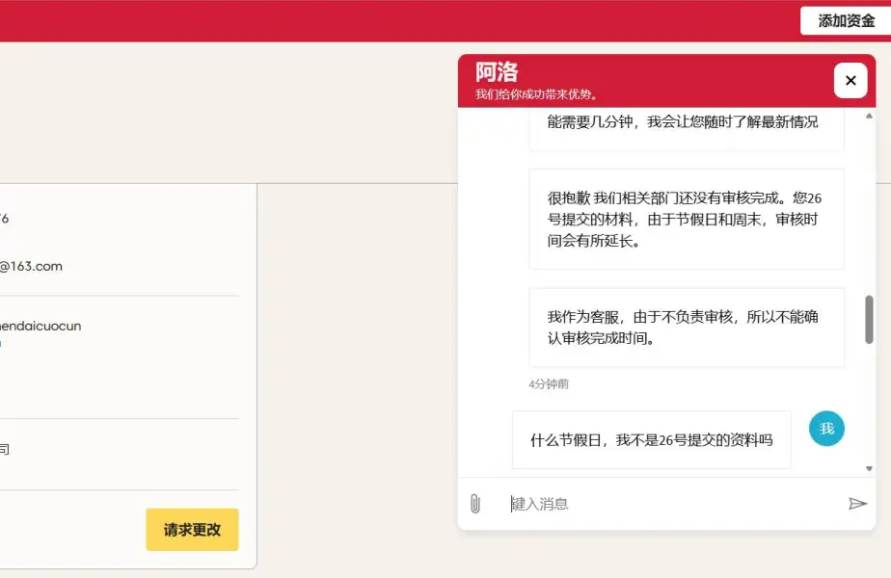Click the chat scrollbar thumb

point(869,320)
